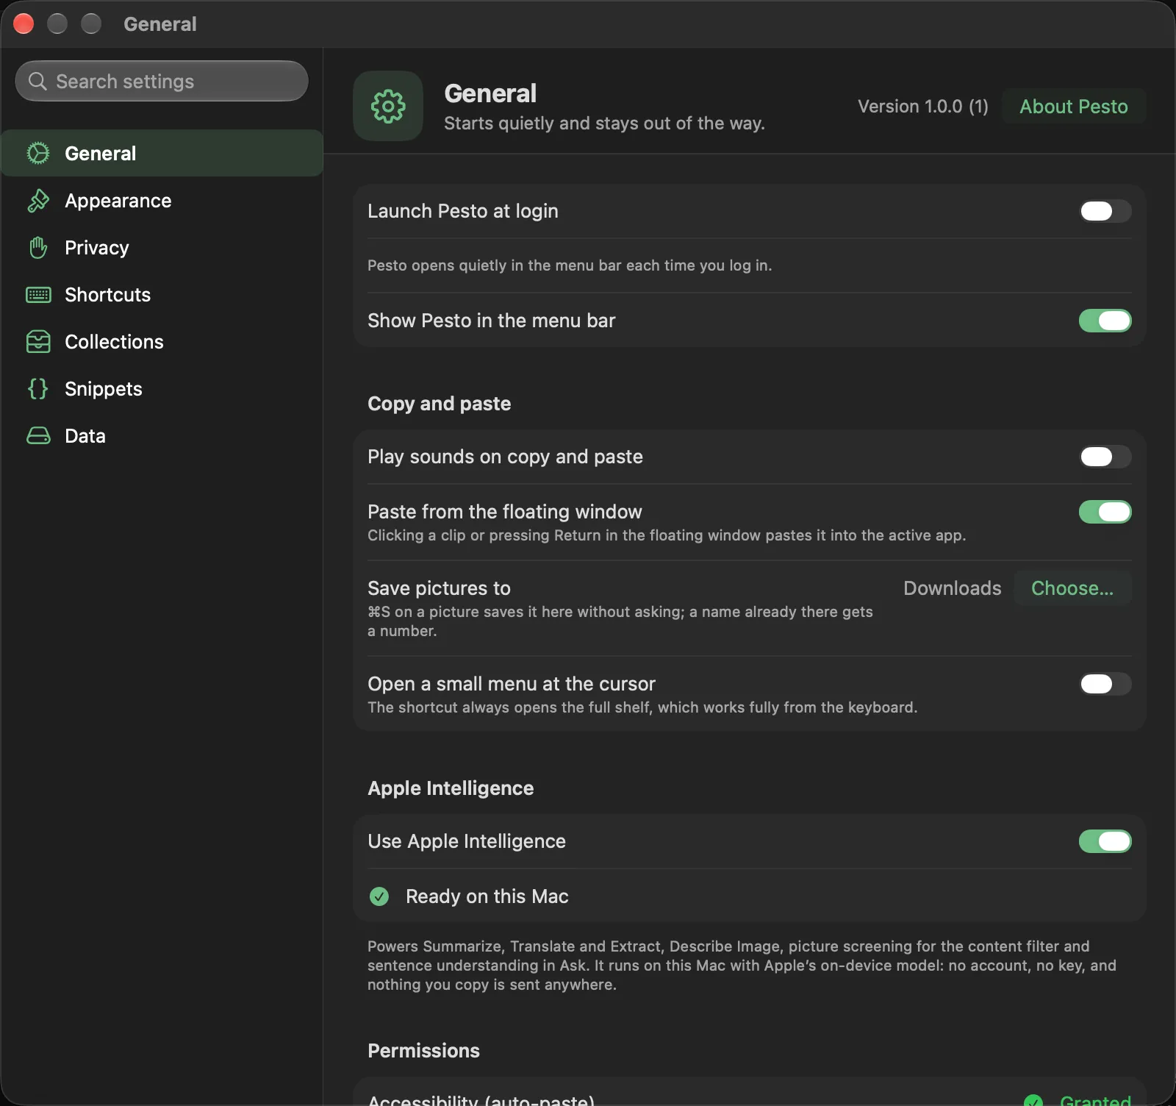Click the green checkmark next to Granted
Viewport: 1176px width, 1106px height.
click(x=1033, y=1100)
